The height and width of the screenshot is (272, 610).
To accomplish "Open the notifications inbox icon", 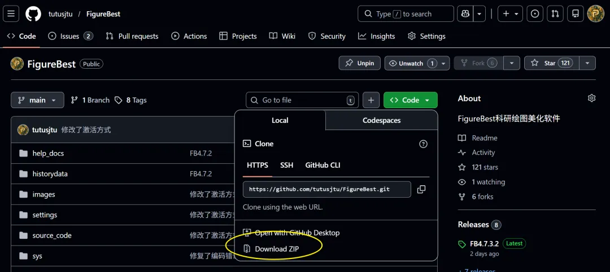I will coord(576,14).
